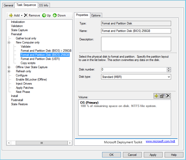Screen dimensions: 186x160
Task: Increase disk number with up spinner
Action: pyautogui.click(x=169, y=69)
